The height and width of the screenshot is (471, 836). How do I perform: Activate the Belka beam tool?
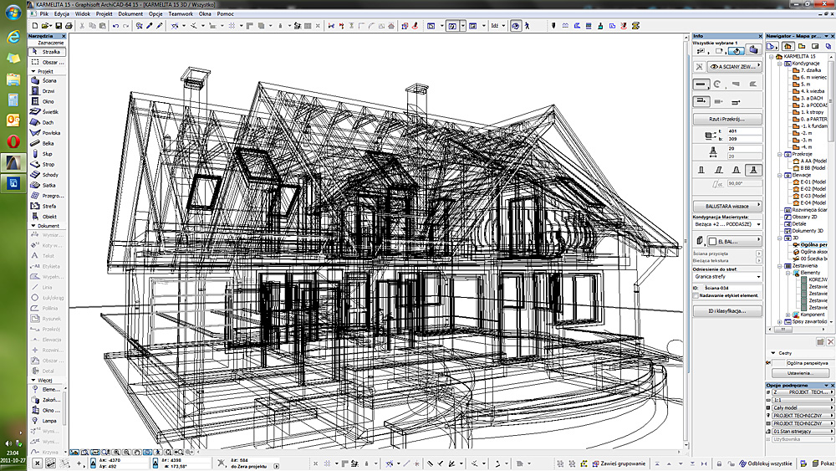47,144
